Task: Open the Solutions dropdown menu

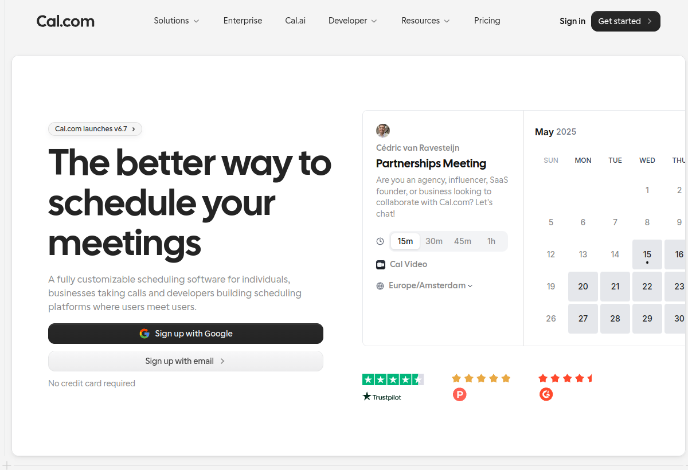Action: [177, 21]
